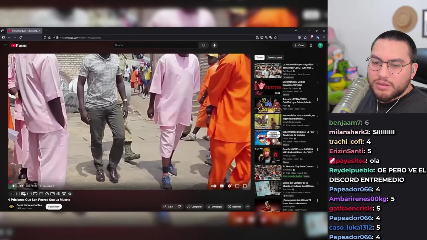Image resolution: width=427 pixels, height=240 pixels.
Task: Click the Recortar button
Action: pyautogui.click(x=235, y=207)
